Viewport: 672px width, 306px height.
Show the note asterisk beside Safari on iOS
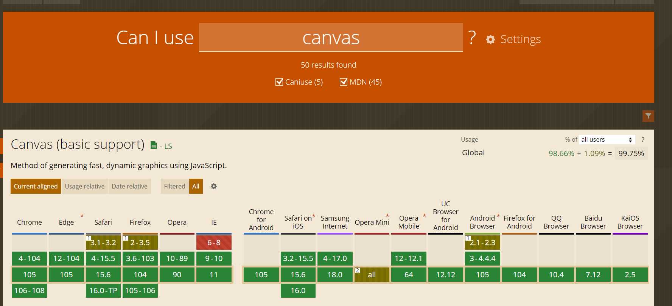(x=314, y=216)
